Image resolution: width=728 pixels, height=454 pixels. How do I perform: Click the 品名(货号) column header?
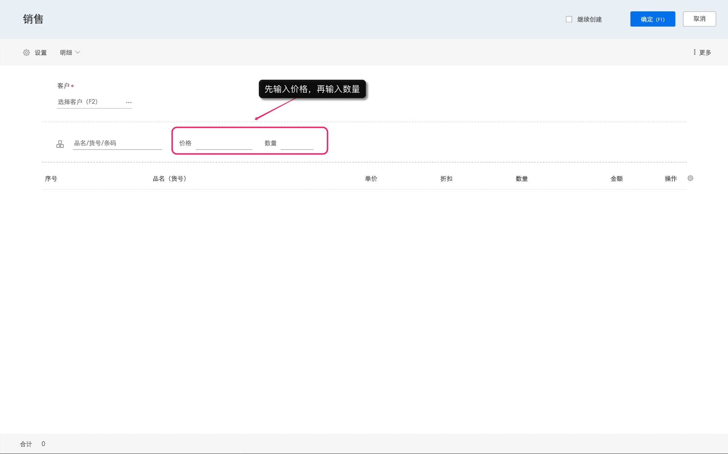point(170,178)
